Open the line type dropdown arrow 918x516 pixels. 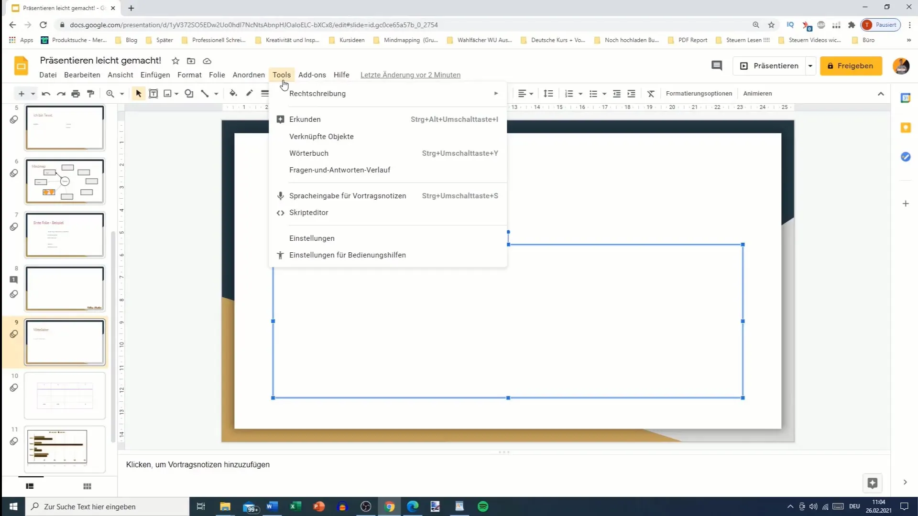(216, 94)
